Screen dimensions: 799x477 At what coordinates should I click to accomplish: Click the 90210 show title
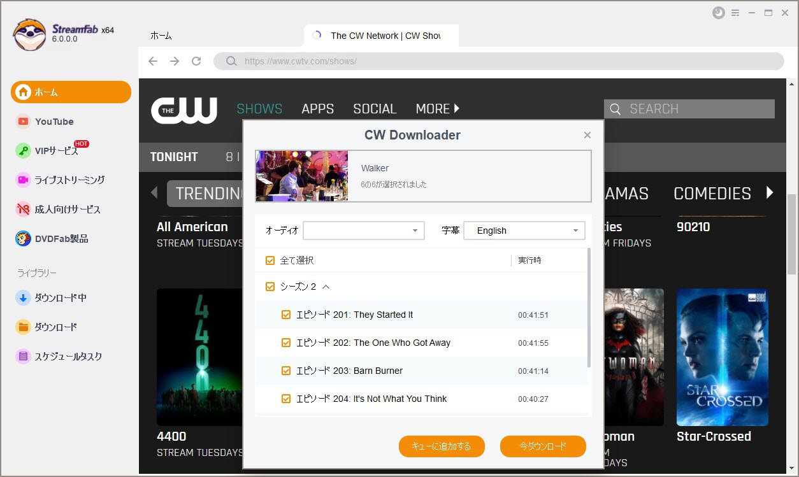click(693, 227)
